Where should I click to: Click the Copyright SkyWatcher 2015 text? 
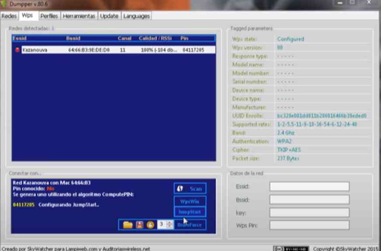[346, 248]
